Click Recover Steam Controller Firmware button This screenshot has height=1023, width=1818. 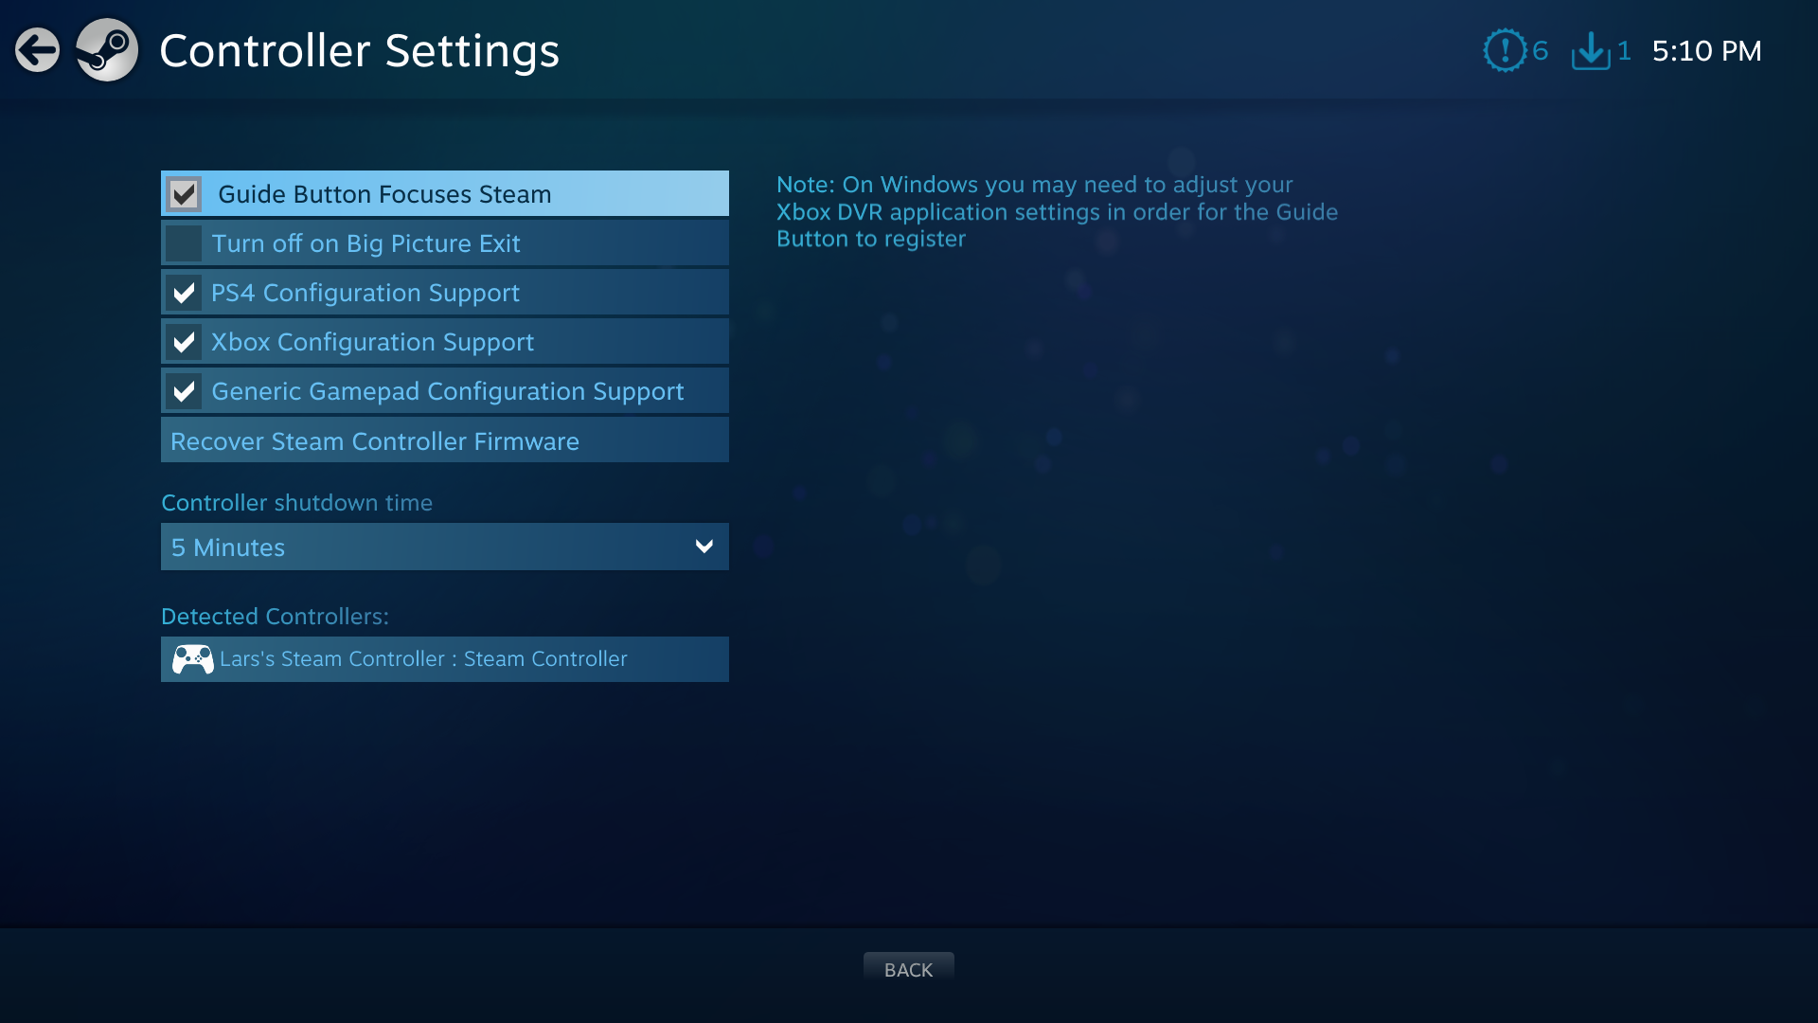(x=444, y=440)
